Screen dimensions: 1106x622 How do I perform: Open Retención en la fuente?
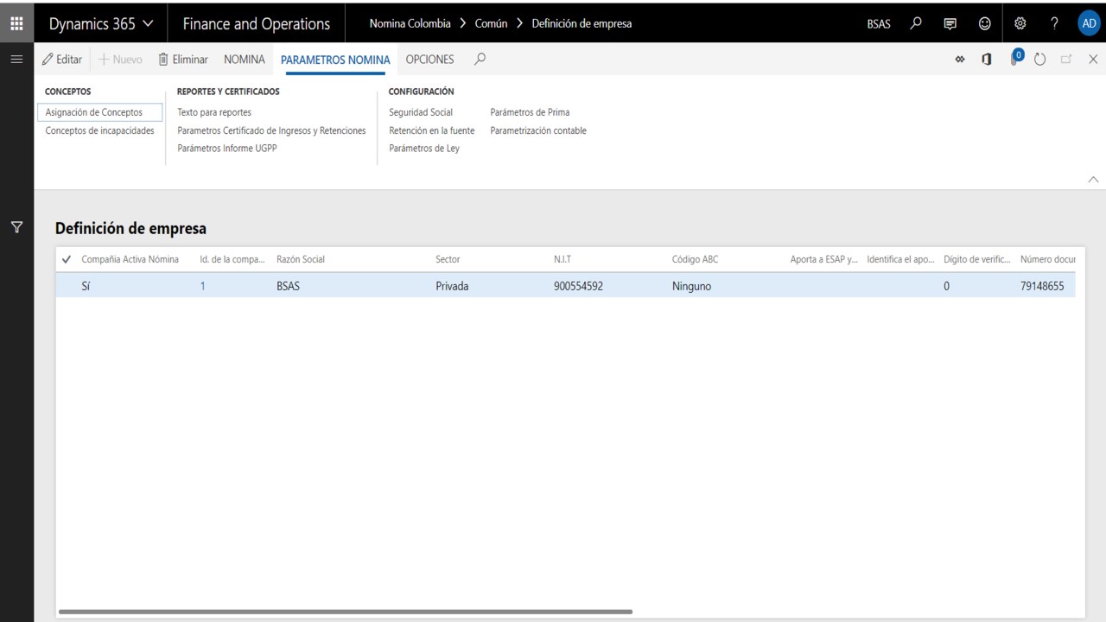point(432,130)
